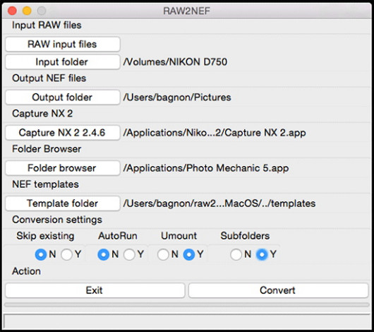Turn off Subfolders with N
This screenshot has width=374, height=332.
236,254
